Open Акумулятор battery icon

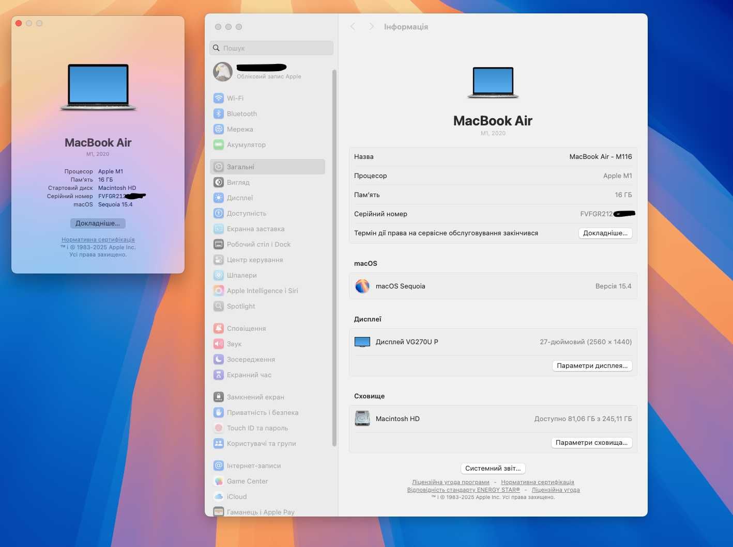219,144
